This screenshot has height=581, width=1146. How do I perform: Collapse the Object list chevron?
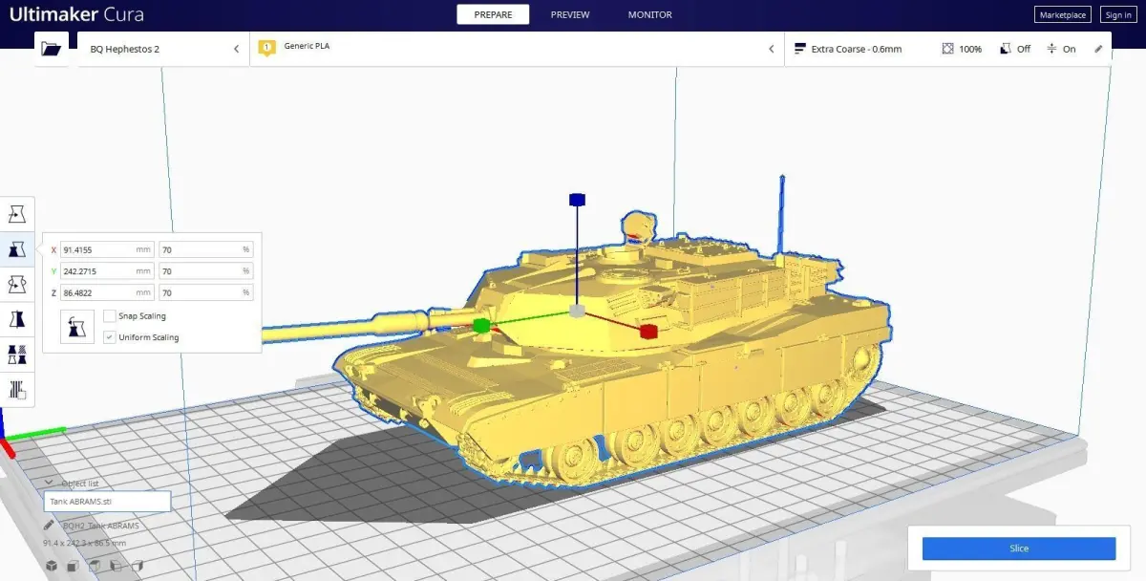50,483
